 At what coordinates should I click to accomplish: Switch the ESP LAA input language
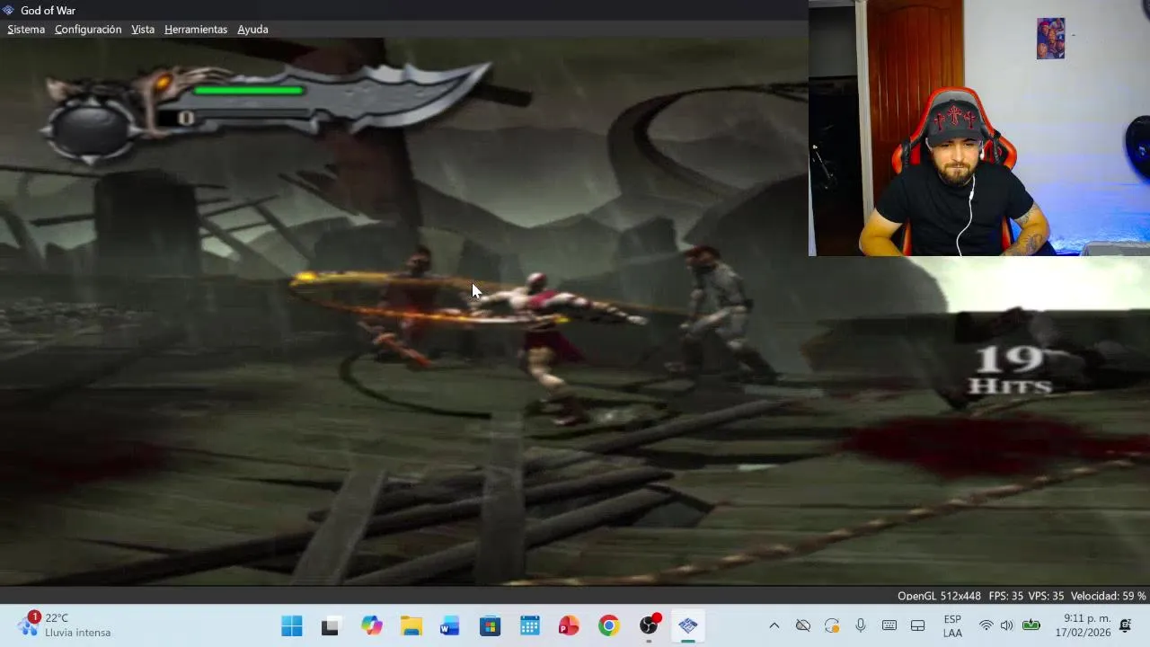click(952, 626)
